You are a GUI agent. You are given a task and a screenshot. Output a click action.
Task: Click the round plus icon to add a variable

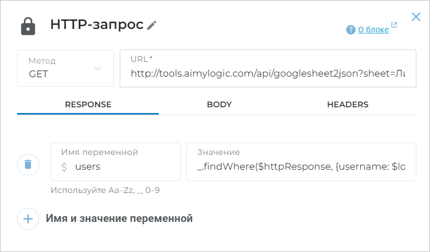tap(28, 219)
